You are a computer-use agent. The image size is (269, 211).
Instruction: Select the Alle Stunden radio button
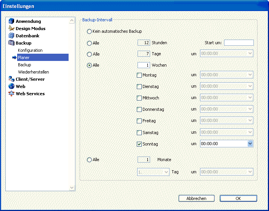[90, 43]
